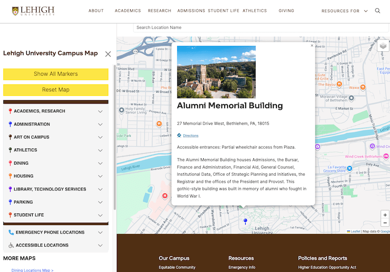Expand the Art on Campus category
Screen dimensions: 390x272
(100, 137)
